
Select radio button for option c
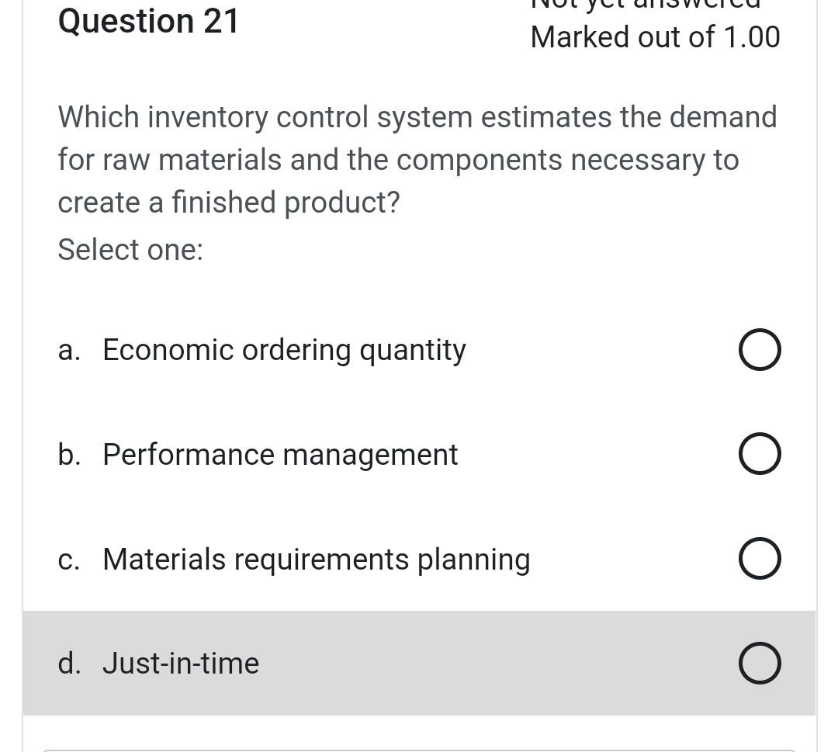(759, 558)
